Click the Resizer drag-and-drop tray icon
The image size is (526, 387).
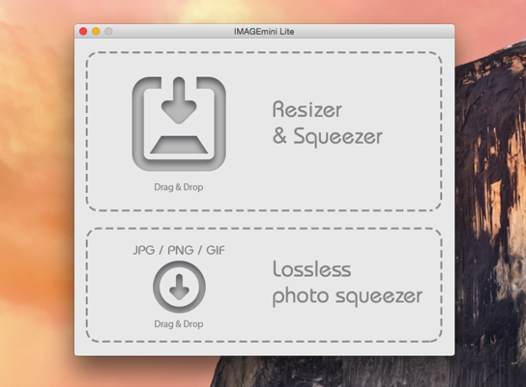click(x=179, y=124)
